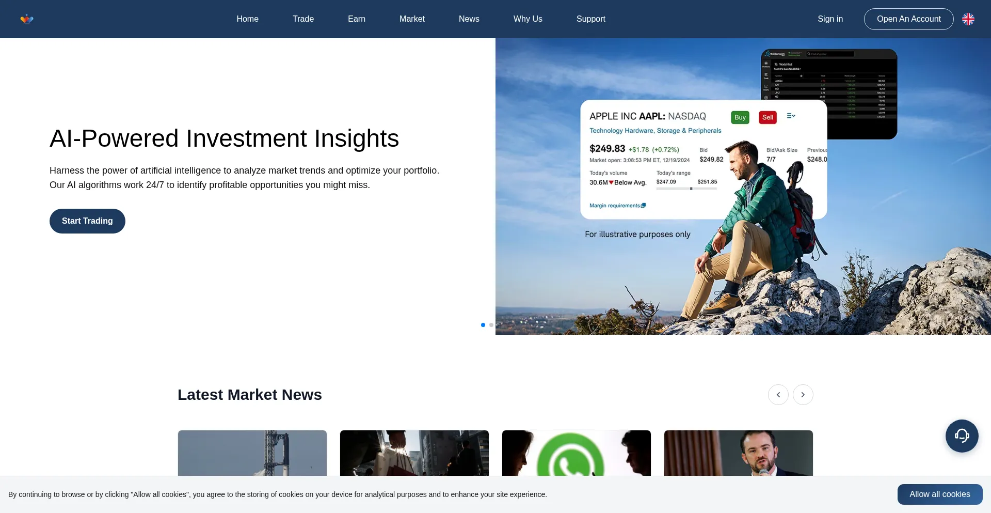Go to previous news with left chevron
The height and width of the screenshot is (513, 991).
coord(778,395)
